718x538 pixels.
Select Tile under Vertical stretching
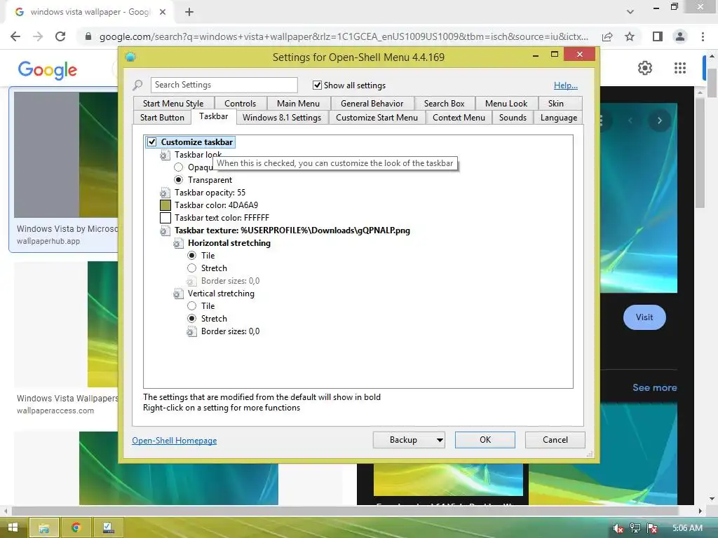click(x=192, y=306)
